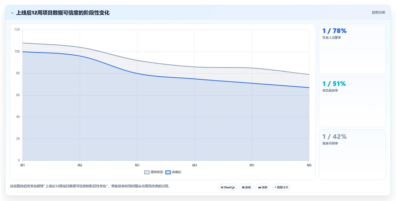Select the Chart.js tag chip

tap(228, 187)
